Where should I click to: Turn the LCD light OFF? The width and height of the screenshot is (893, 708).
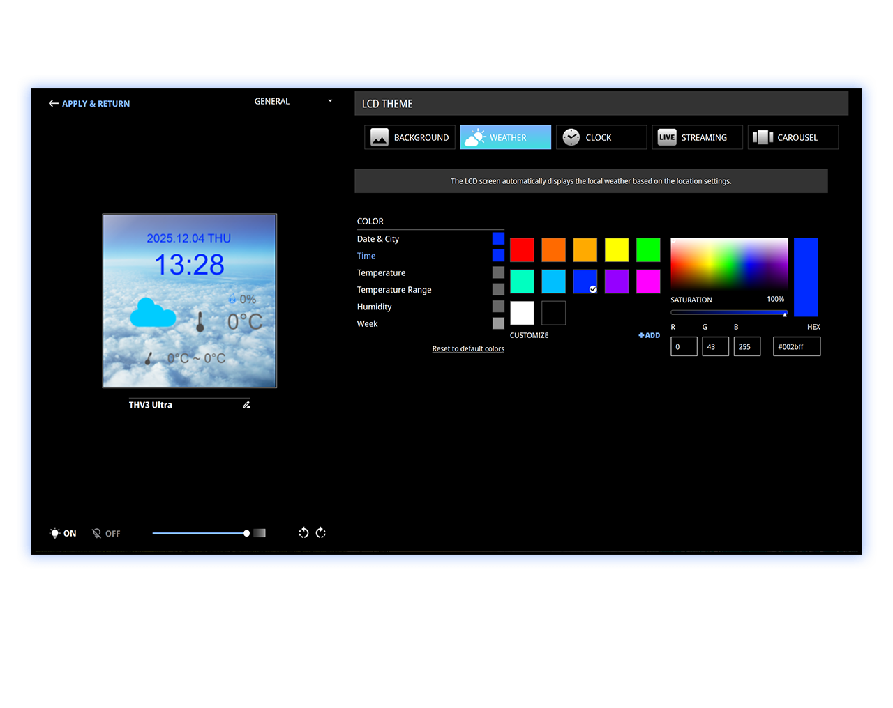coord(106,533)
